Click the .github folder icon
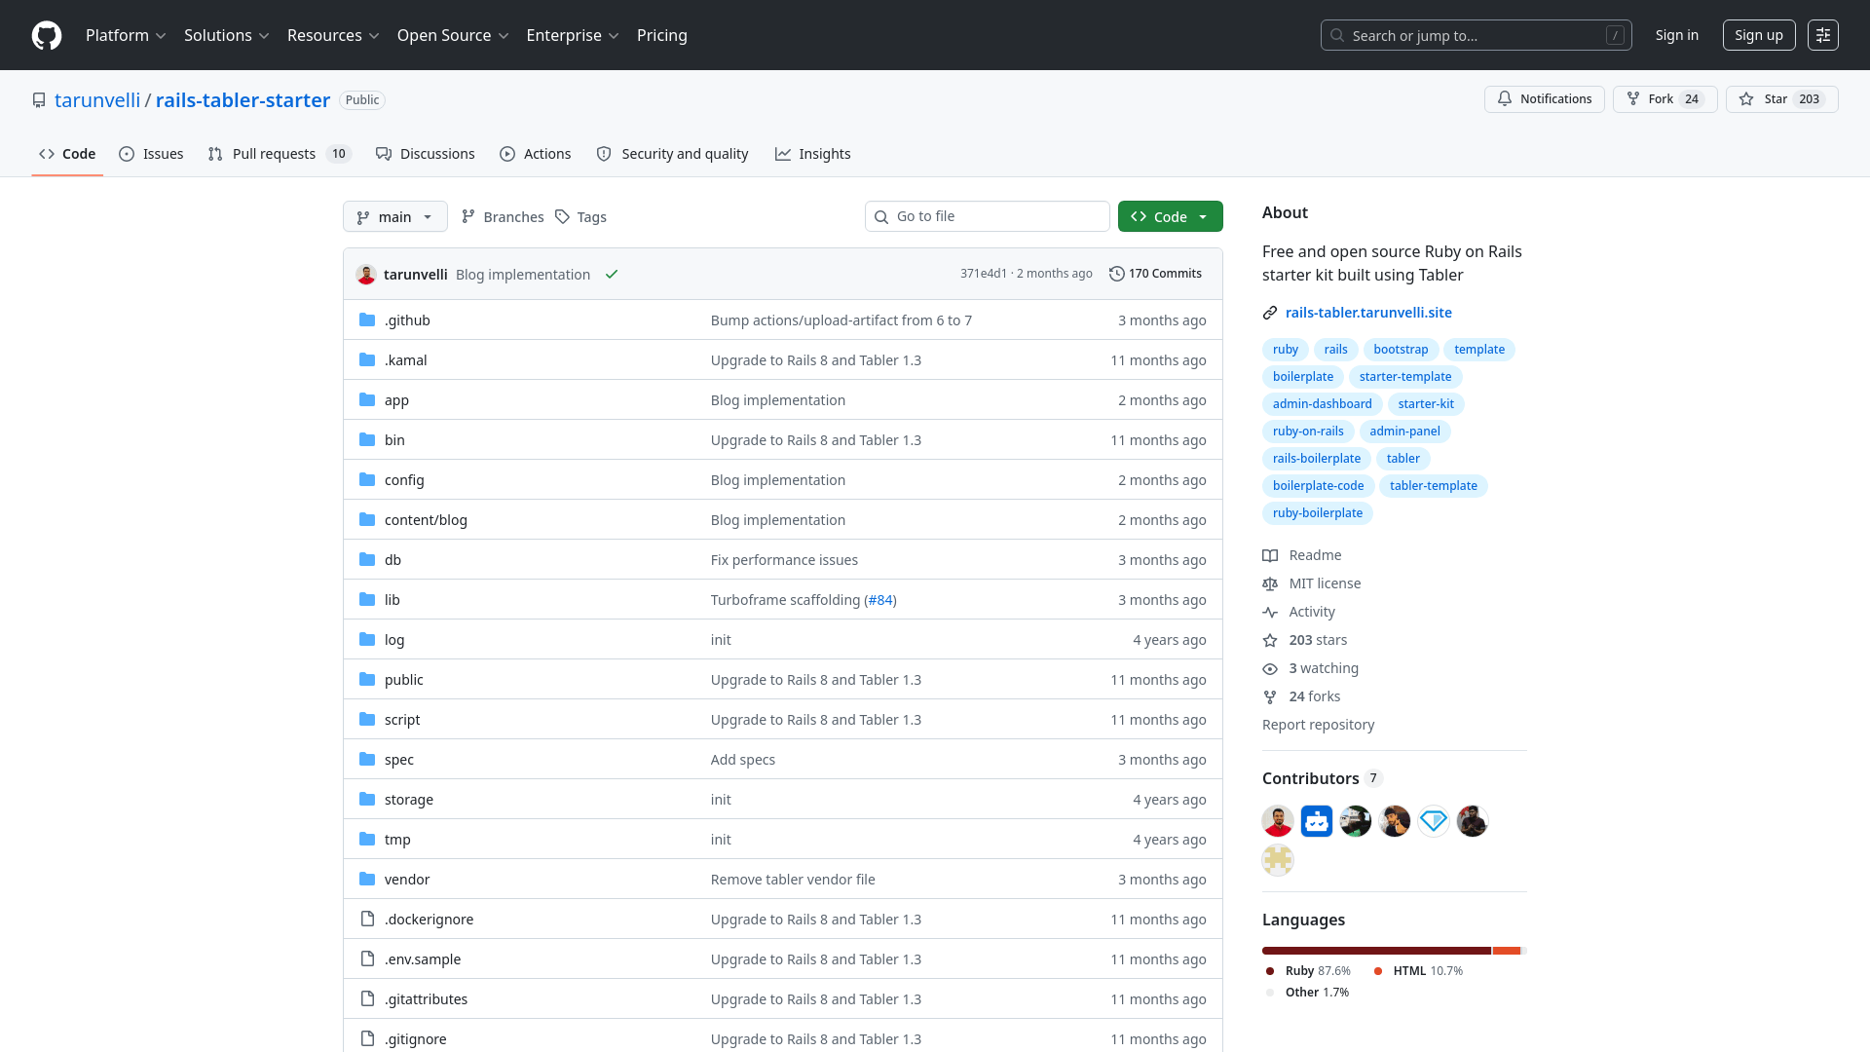The height and width of the screenshot is (1052, 1870). [x=367, y=320]
